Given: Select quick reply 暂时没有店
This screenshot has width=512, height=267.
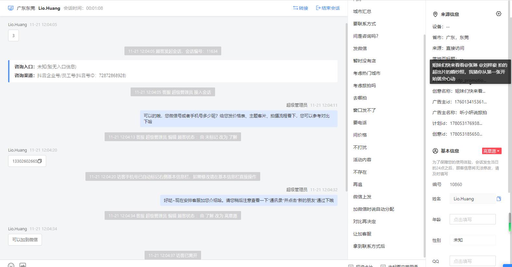Looking at the screenshot, I should tap(365, 61).
